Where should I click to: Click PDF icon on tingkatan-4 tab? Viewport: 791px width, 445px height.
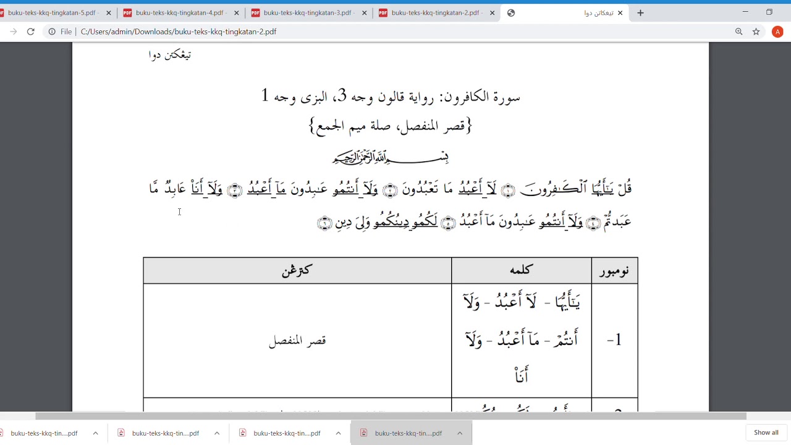point(128,13)
